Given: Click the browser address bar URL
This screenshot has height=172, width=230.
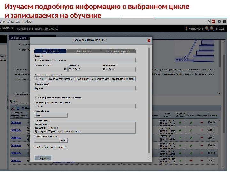Looking at the screenshot, I should [17, 22].
